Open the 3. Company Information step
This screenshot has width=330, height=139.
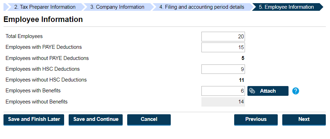click(117, 7)
